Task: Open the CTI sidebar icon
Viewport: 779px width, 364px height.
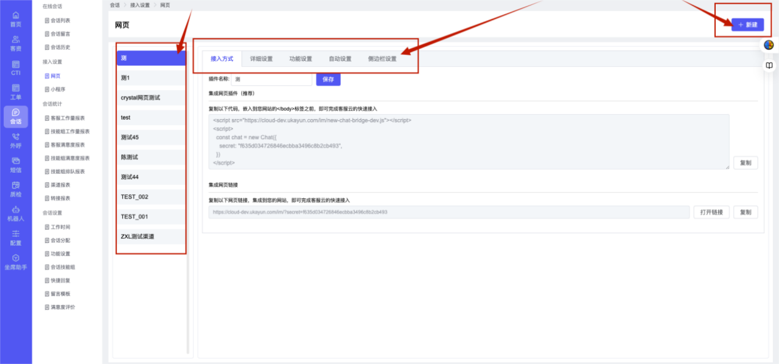Action: pyautogui.click(x=16, y=67)
